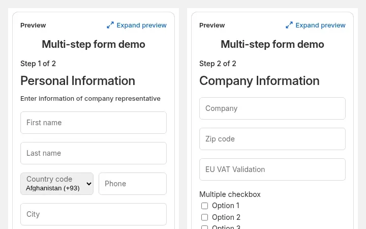Viewport: 366px width, 229px height.
Task: Open Expand preview link on Company Information card
Action: [x=315, y=25]
